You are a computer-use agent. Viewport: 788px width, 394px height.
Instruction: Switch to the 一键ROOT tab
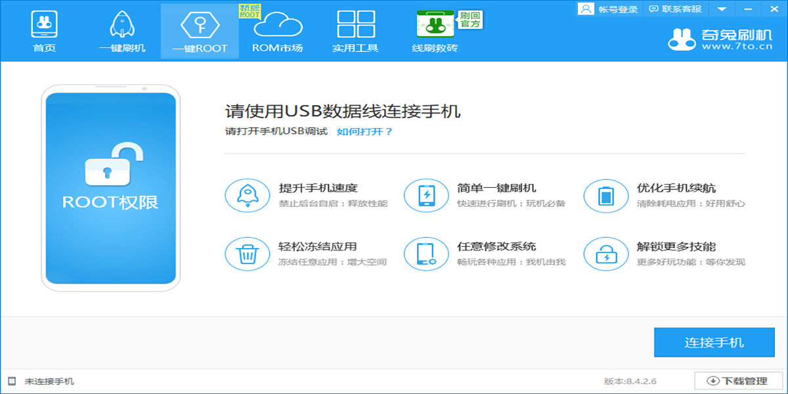(200, 30)
